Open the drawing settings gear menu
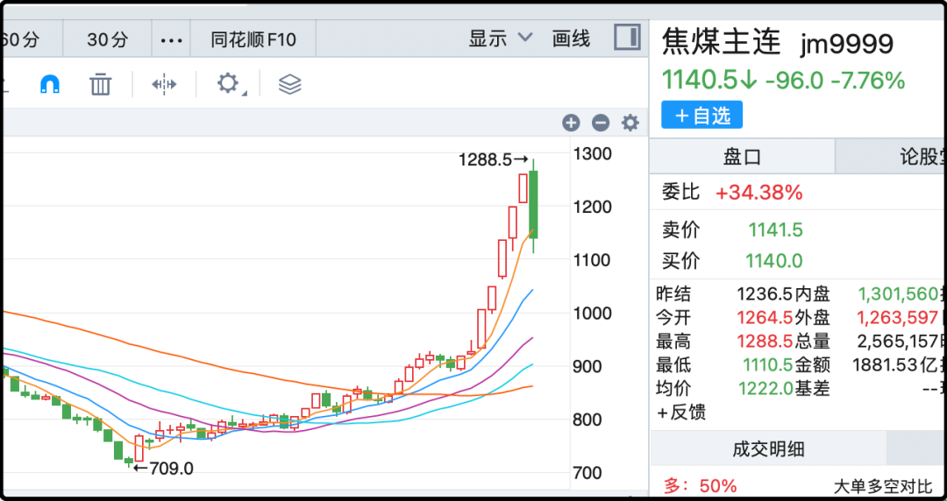 (x=228, y=84)
